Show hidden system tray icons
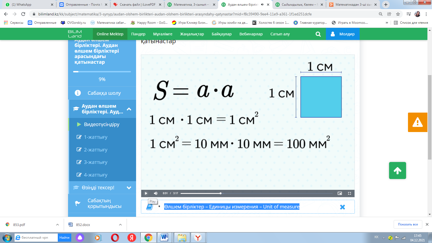 coord(384,238)
